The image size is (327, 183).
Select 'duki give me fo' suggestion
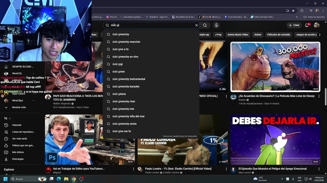[151, 131]
